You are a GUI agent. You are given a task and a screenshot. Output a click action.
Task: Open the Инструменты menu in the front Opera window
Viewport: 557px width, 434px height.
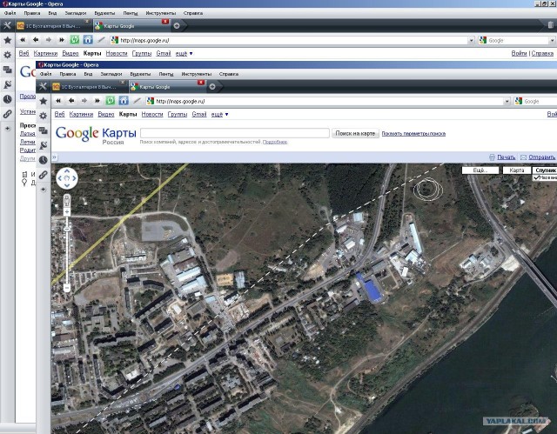(197, 74)
